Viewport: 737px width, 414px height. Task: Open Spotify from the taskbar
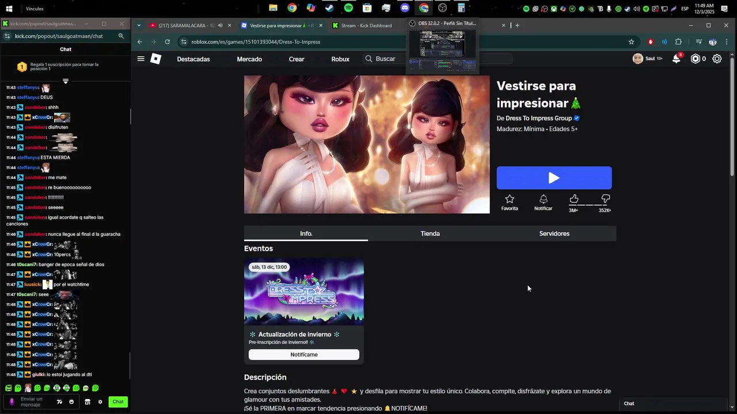coord(348,8)
